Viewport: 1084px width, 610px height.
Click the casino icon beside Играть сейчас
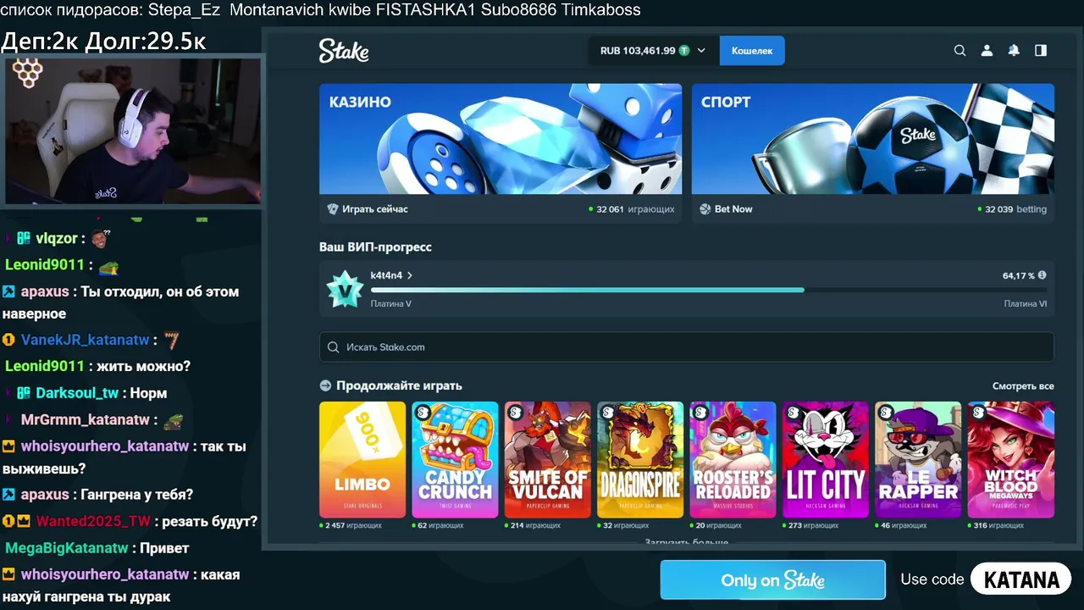pyautogui.click(x=333, y=209)
